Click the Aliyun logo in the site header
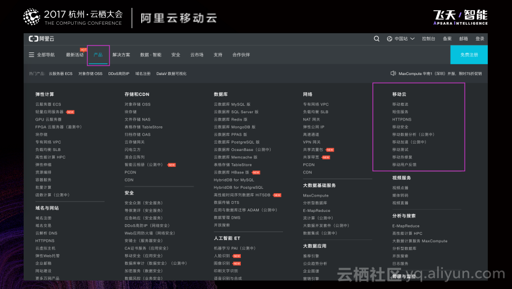This screenshot has height=289, width=512. (42, 38)
